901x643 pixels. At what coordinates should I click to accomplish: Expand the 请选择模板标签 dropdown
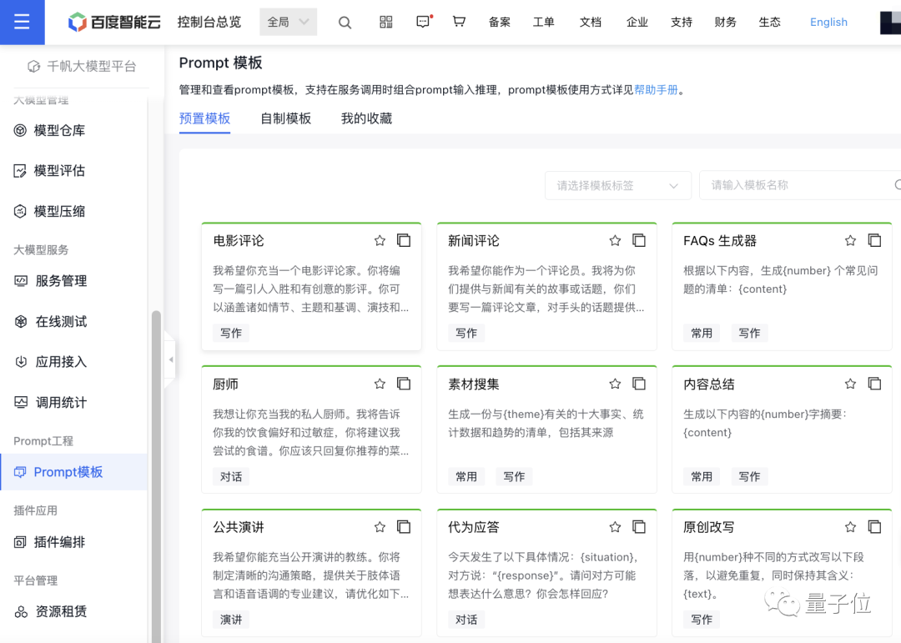point(617,185)
